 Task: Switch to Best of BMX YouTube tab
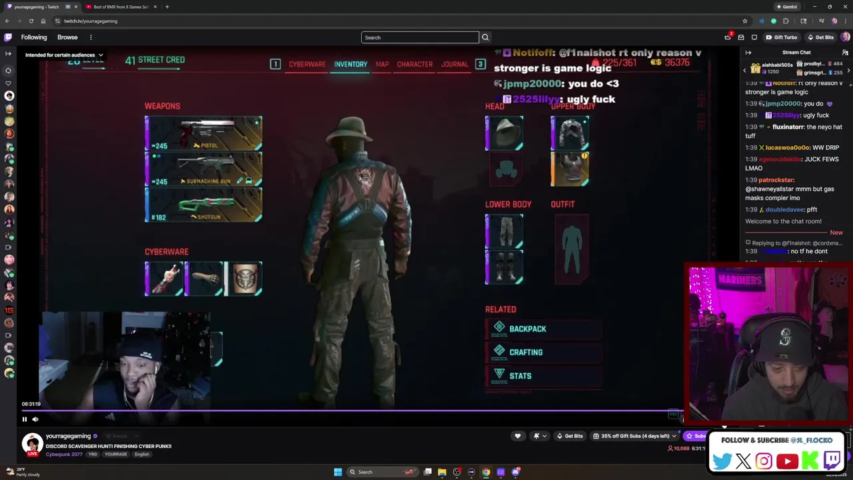click(120, 7)
